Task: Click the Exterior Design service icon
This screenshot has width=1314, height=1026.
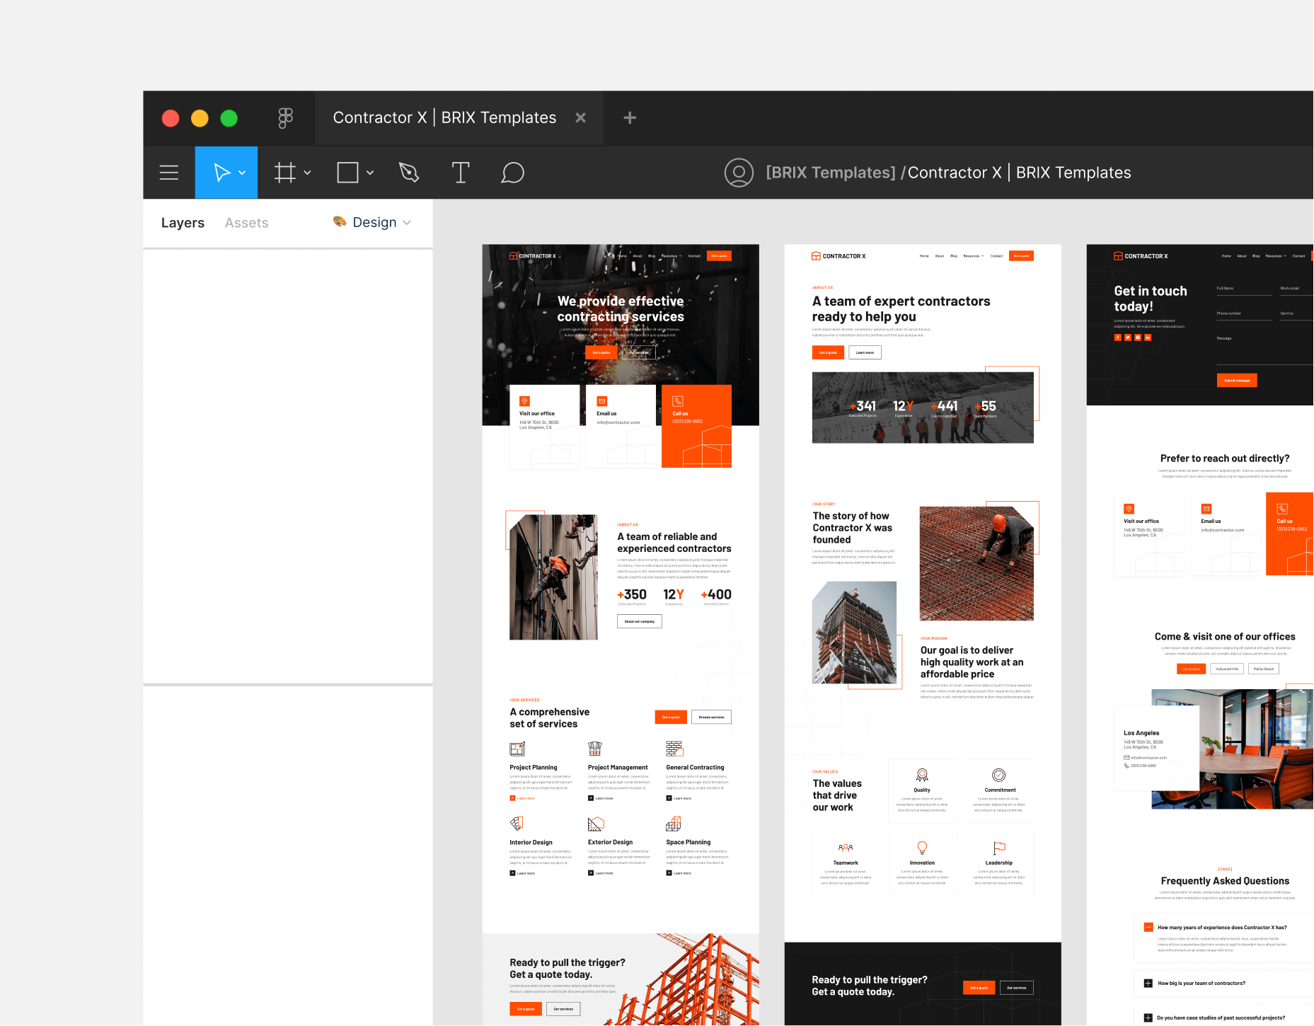Action: tap(596, 824)
